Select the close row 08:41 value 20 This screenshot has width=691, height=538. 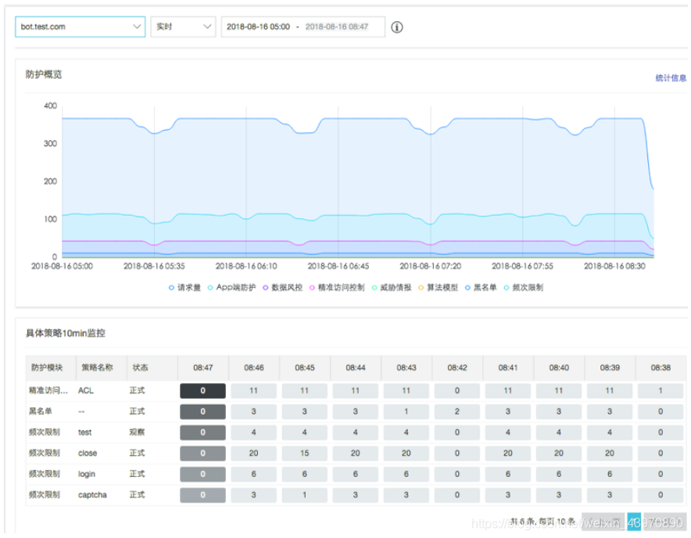click(x=508, y=454)
